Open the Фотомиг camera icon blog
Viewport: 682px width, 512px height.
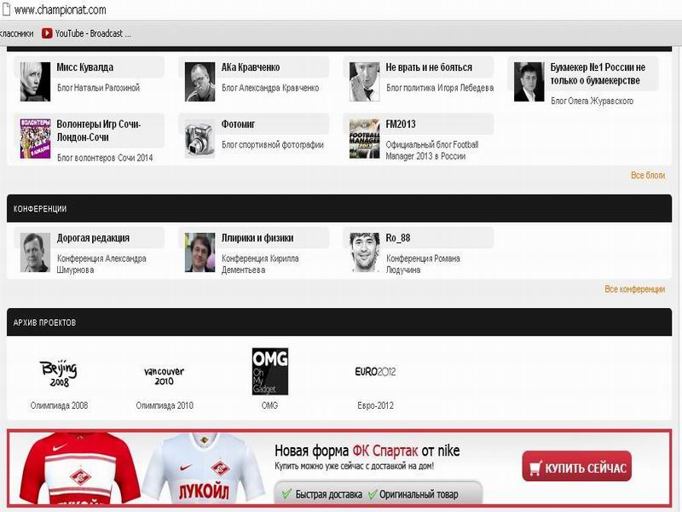[199, 138]
